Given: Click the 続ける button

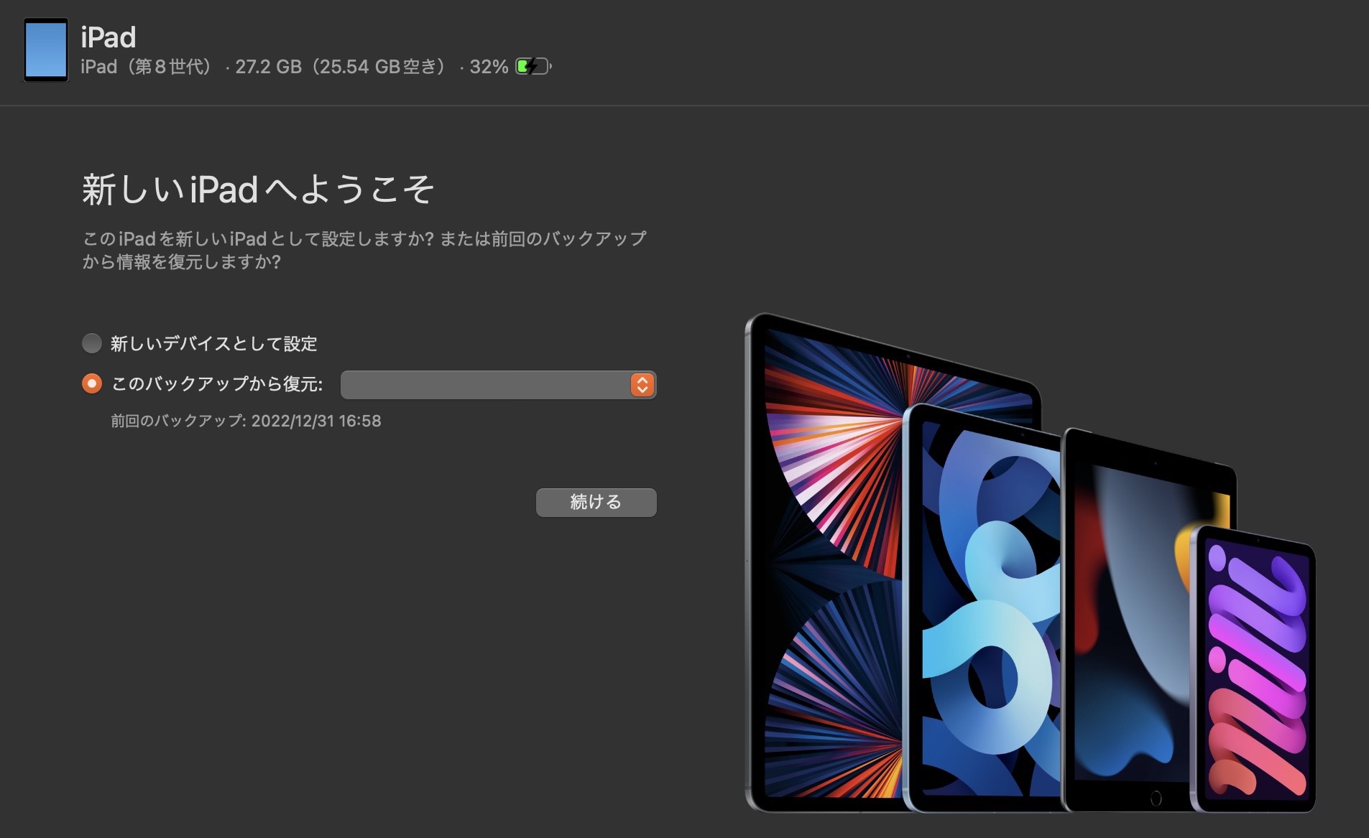Looking at the screenshot, I should [x=596, y=502].
